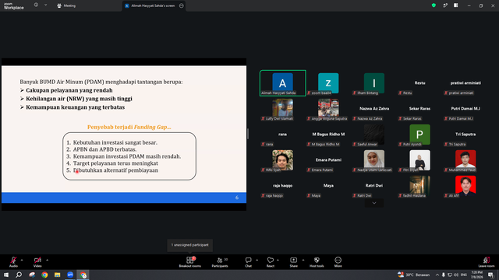
Task: Open Windows taskbar search
Action: [x=19, y=275]
